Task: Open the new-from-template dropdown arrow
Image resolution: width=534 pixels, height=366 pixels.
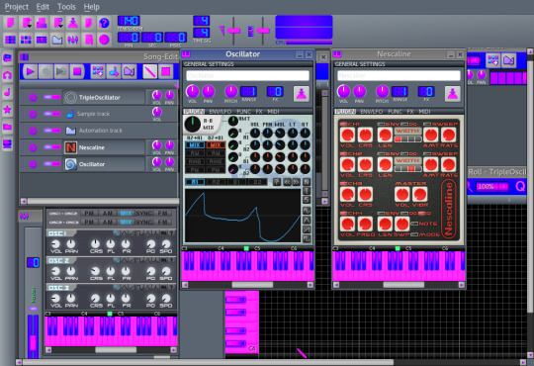Action: click(x=30, y=27)
